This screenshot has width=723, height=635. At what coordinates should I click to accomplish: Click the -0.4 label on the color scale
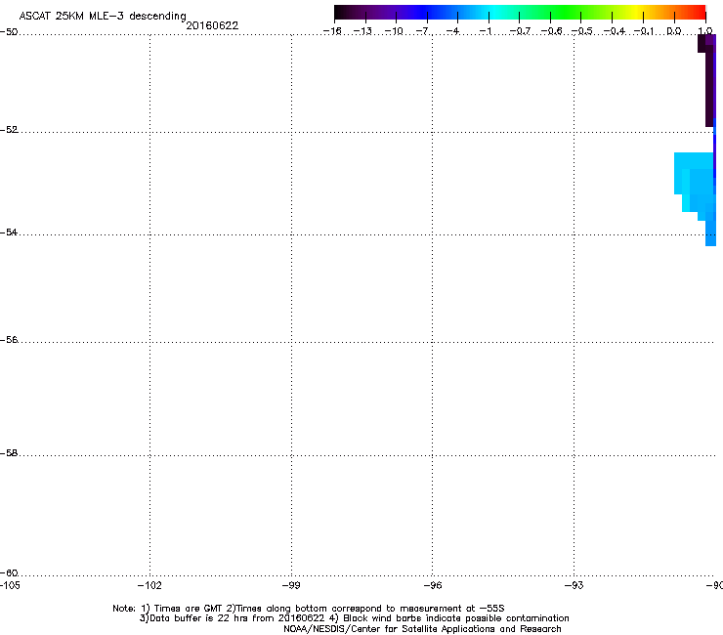click(614, 31)
